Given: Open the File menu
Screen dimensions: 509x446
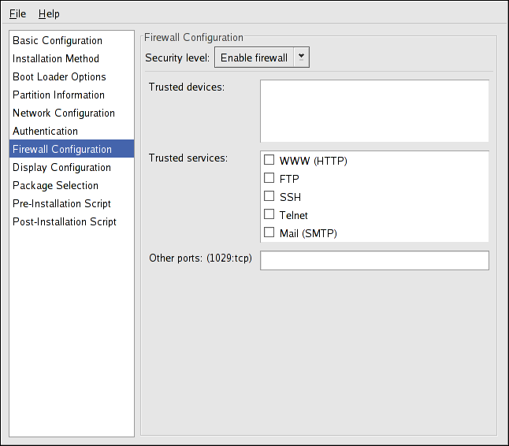Looking at the screenshot, I should click(x=17, y=13).
